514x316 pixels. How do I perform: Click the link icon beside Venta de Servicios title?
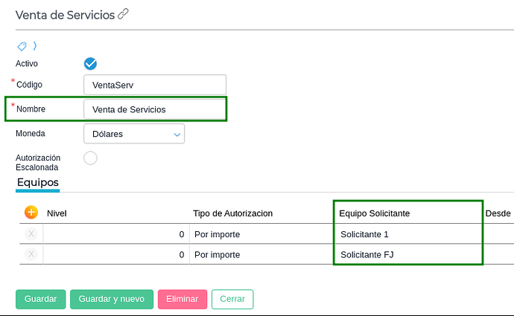tap(124, 14)
